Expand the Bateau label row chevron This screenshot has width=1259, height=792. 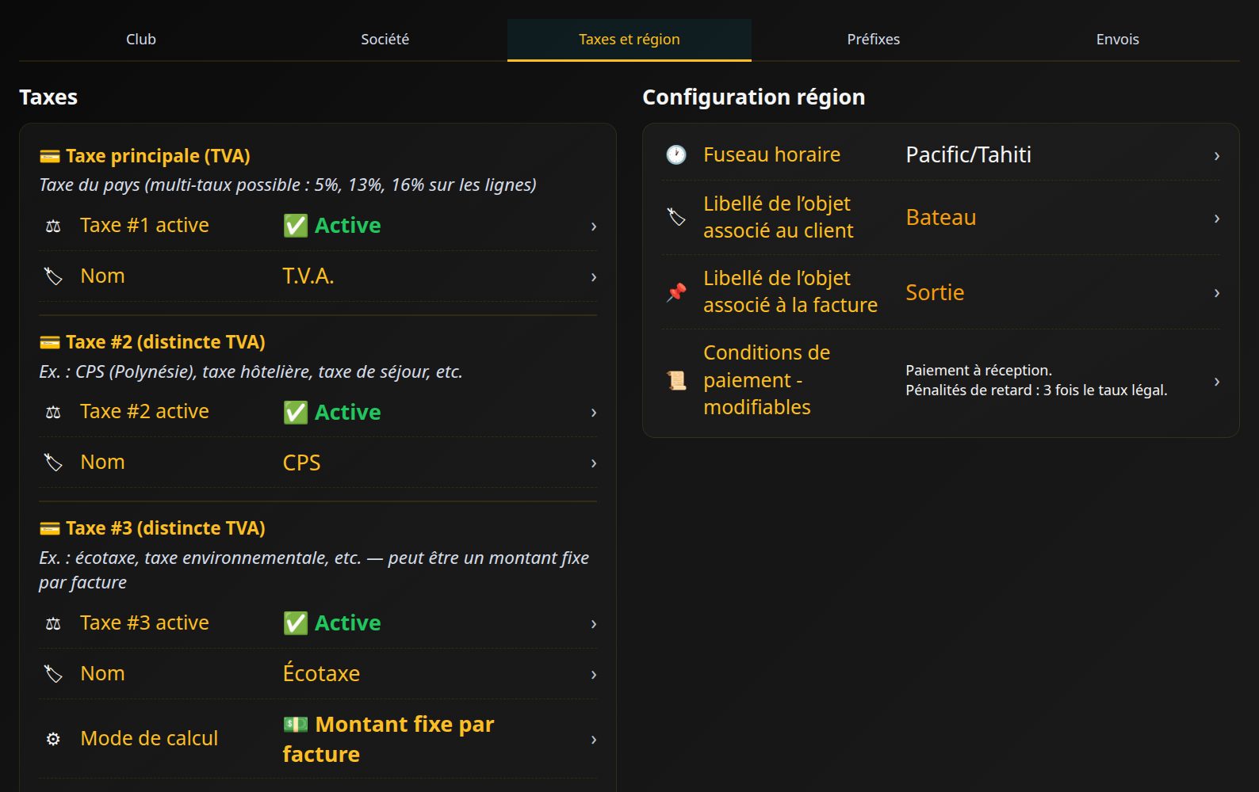pyautogui.click(x=1217, y=219)
